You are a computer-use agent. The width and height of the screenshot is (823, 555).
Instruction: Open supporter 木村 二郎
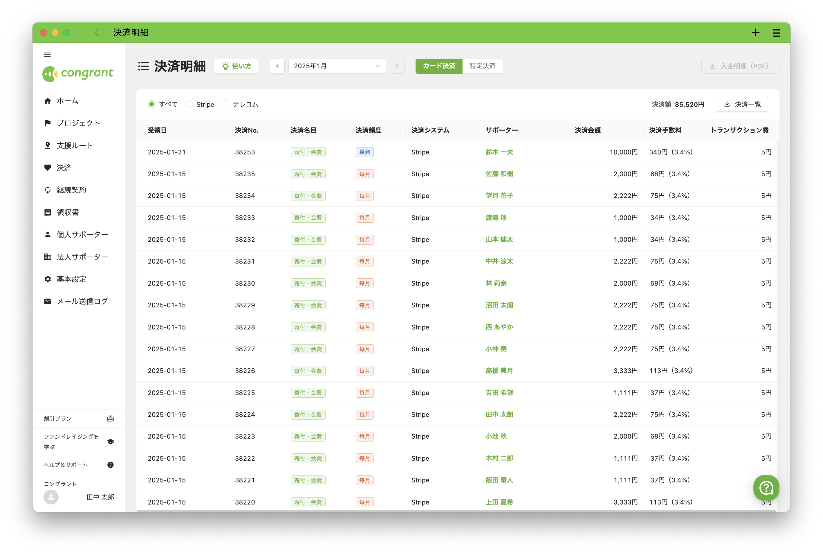coord(499,458)
